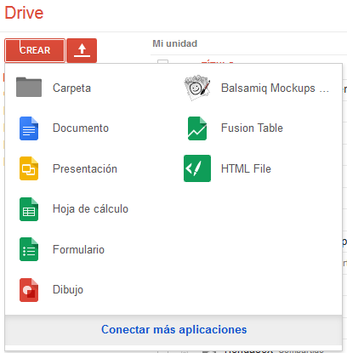Click the red upload arrow button

82,50
